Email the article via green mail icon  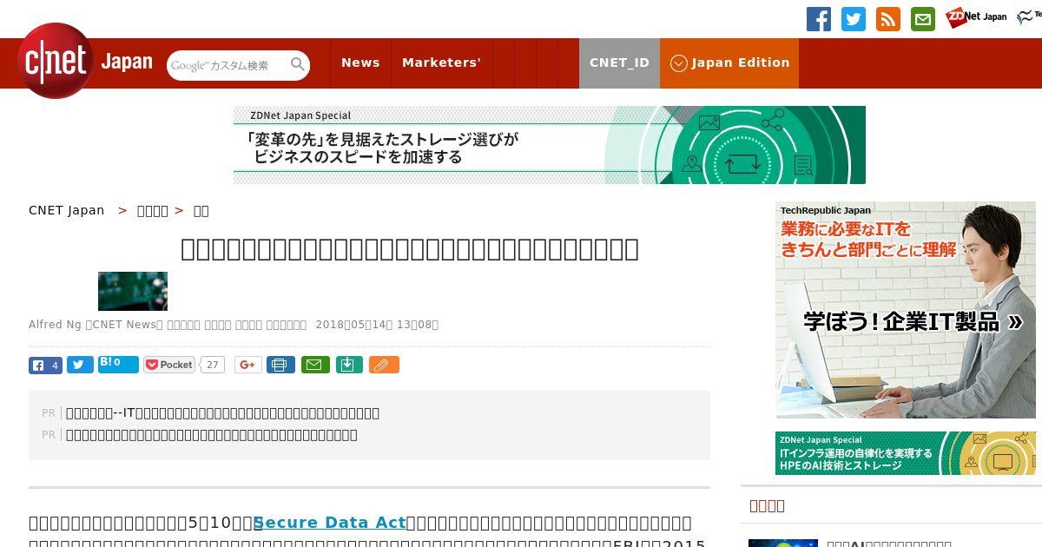[315, 365]
